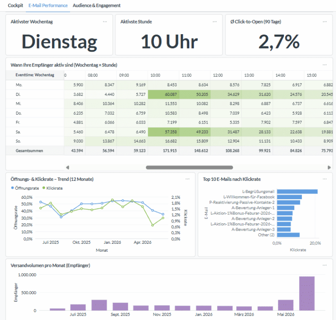
Task: Click the A-Bewertung-Anleger-3 label
Action: [x=253, y=229]
